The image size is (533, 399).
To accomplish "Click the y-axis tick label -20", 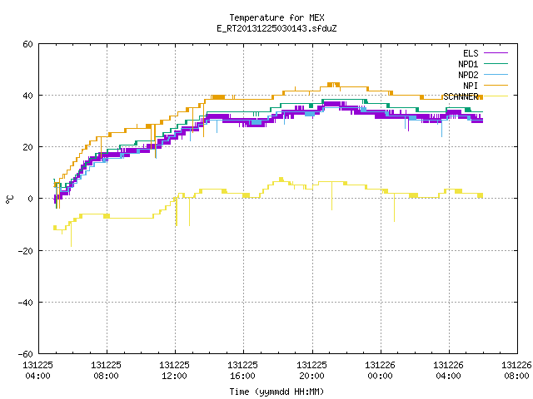I will pos(26,251).
